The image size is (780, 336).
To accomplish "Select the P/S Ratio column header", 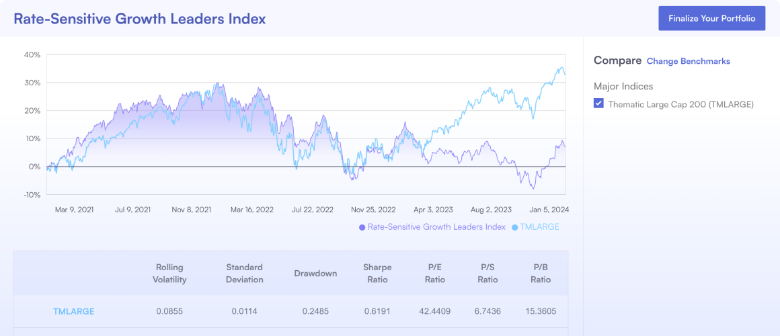I will click(487, 274).
